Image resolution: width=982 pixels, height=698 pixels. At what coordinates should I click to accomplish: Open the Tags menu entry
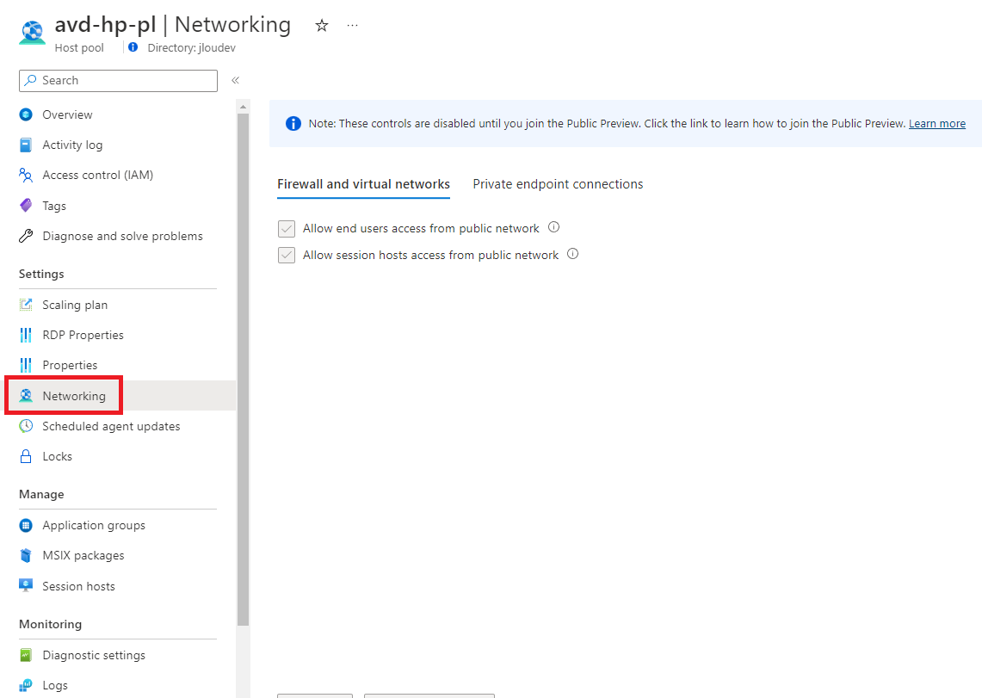click(54, 206)
